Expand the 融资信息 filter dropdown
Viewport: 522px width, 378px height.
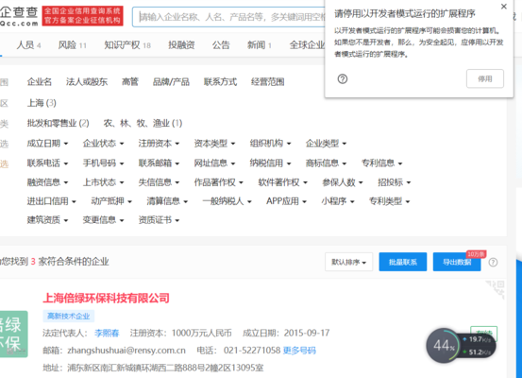point(47,182)
